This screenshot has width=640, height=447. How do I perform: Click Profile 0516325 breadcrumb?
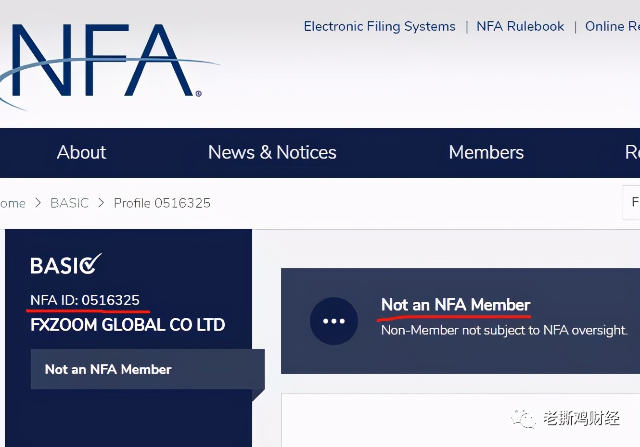[x=162, y=203]
